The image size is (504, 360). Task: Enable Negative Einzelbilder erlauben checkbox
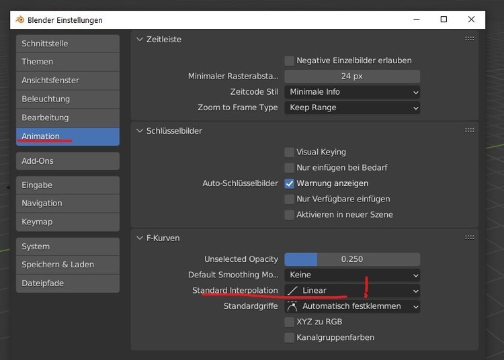tap(290, 60)
